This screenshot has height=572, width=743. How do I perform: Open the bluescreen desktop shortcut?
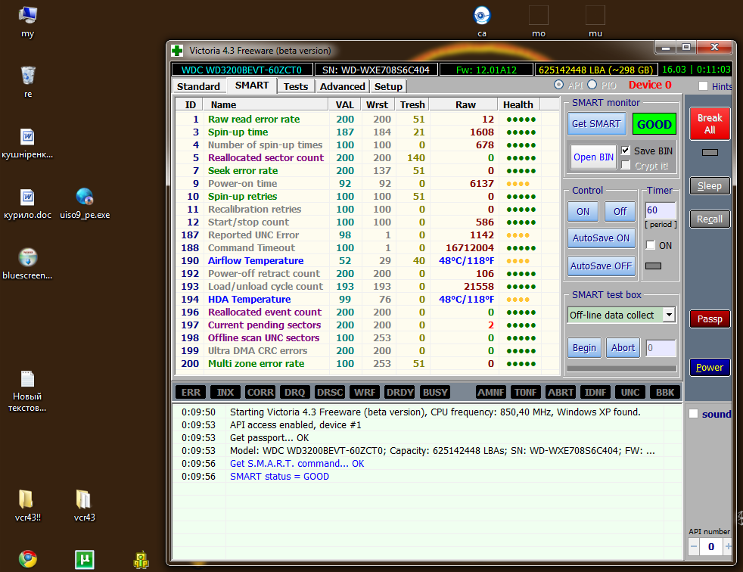coord(28,258)
